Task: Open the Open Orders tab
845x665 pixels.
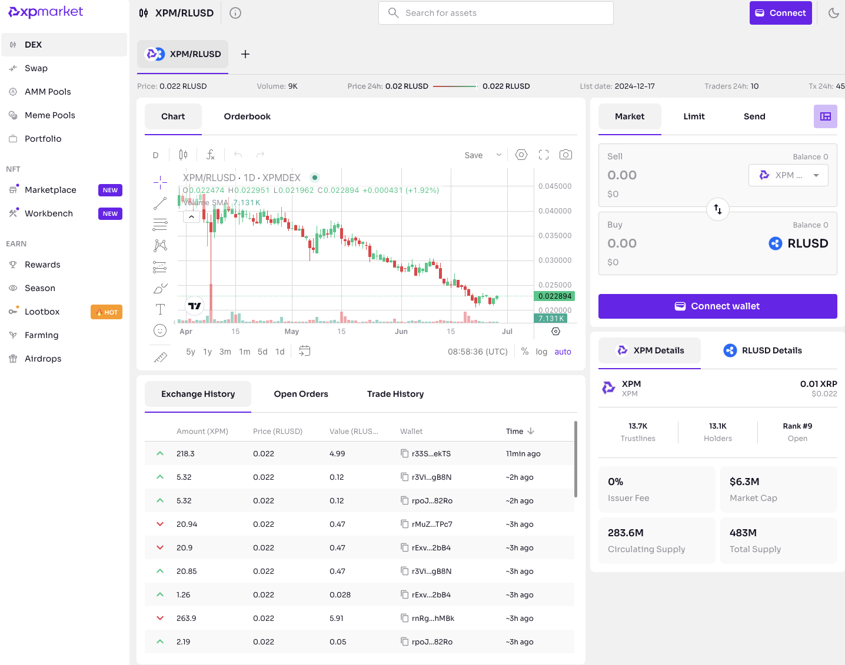Action: tap(301, 394)
